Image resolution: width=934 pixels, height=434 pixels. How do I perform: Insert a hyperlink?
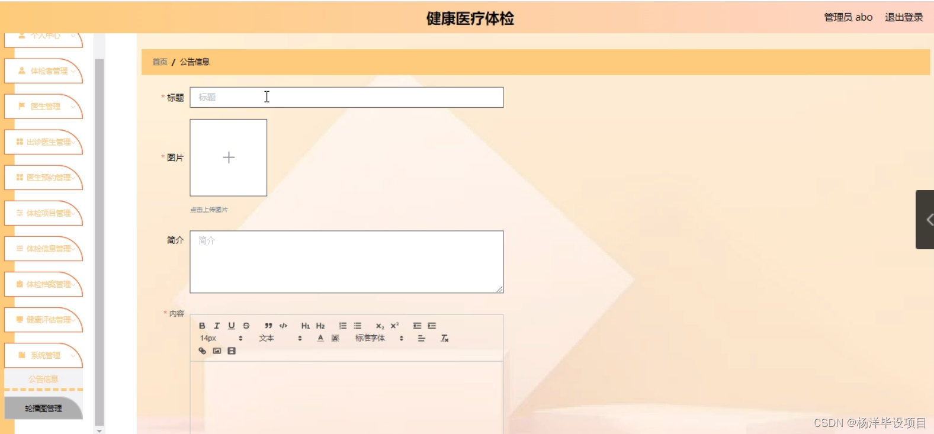[202, 351]
